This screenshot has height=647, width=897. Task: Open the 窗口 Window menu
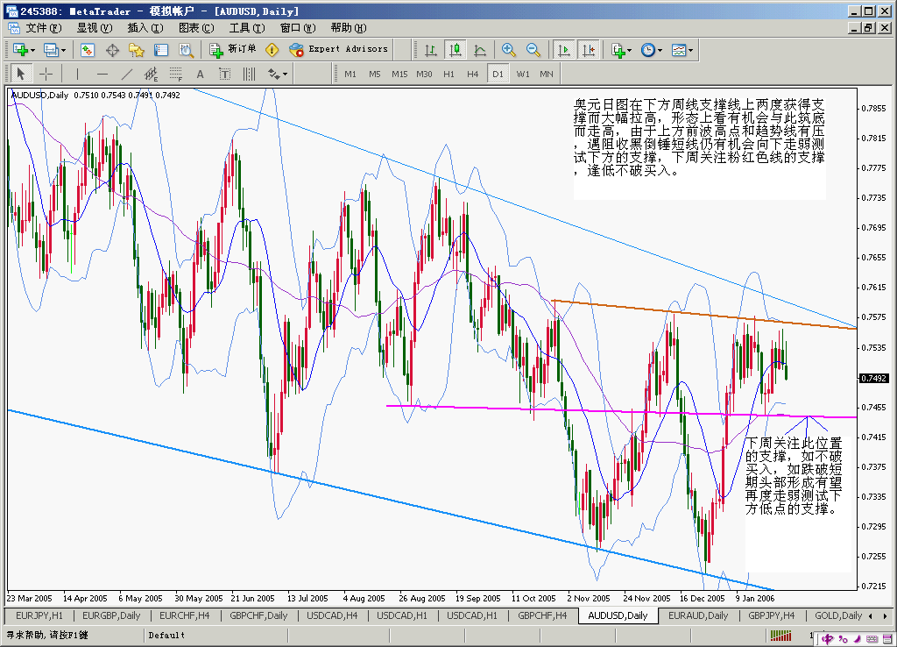tap(298, 28)
